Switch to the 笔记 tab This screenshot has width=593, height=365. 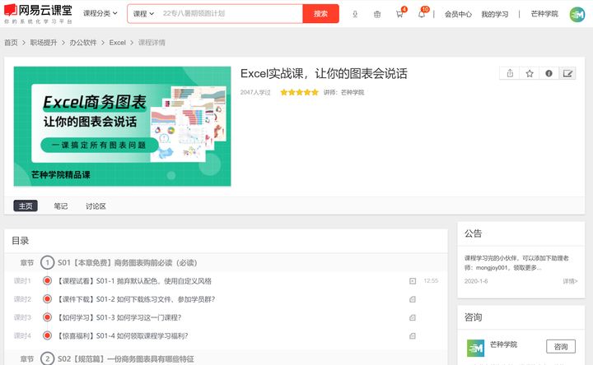click(60, 206)
